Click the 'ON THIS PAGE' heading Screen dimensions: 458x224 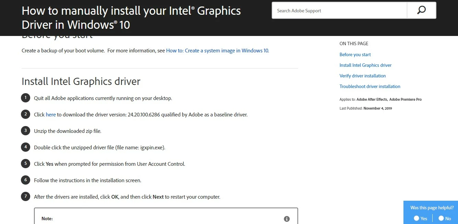(354, 43)
